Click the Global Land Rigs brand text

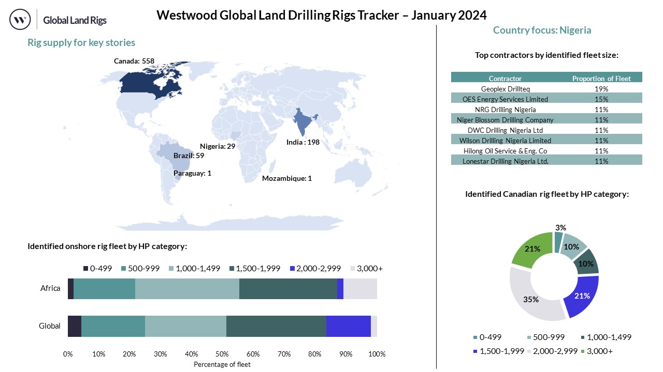[x=75, y=21]
